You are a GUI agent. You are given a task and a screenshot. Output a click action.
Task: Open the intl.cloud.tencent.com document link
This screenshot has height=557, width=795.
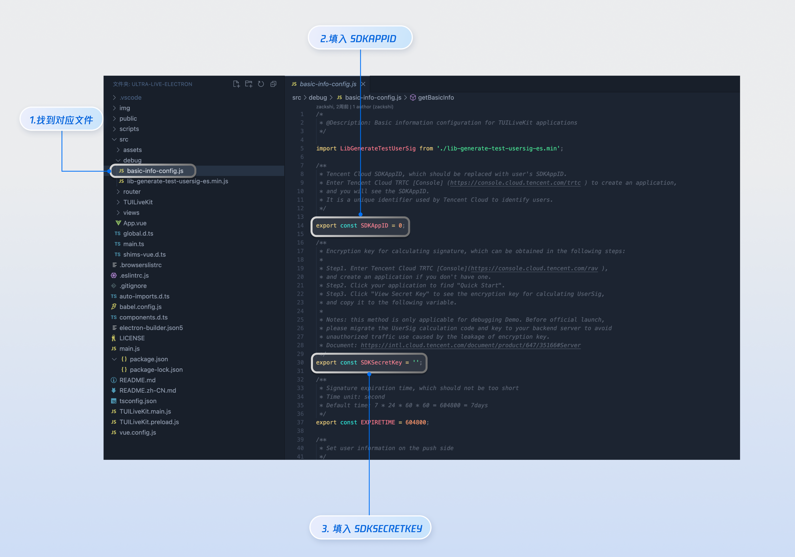coord(470,346)
